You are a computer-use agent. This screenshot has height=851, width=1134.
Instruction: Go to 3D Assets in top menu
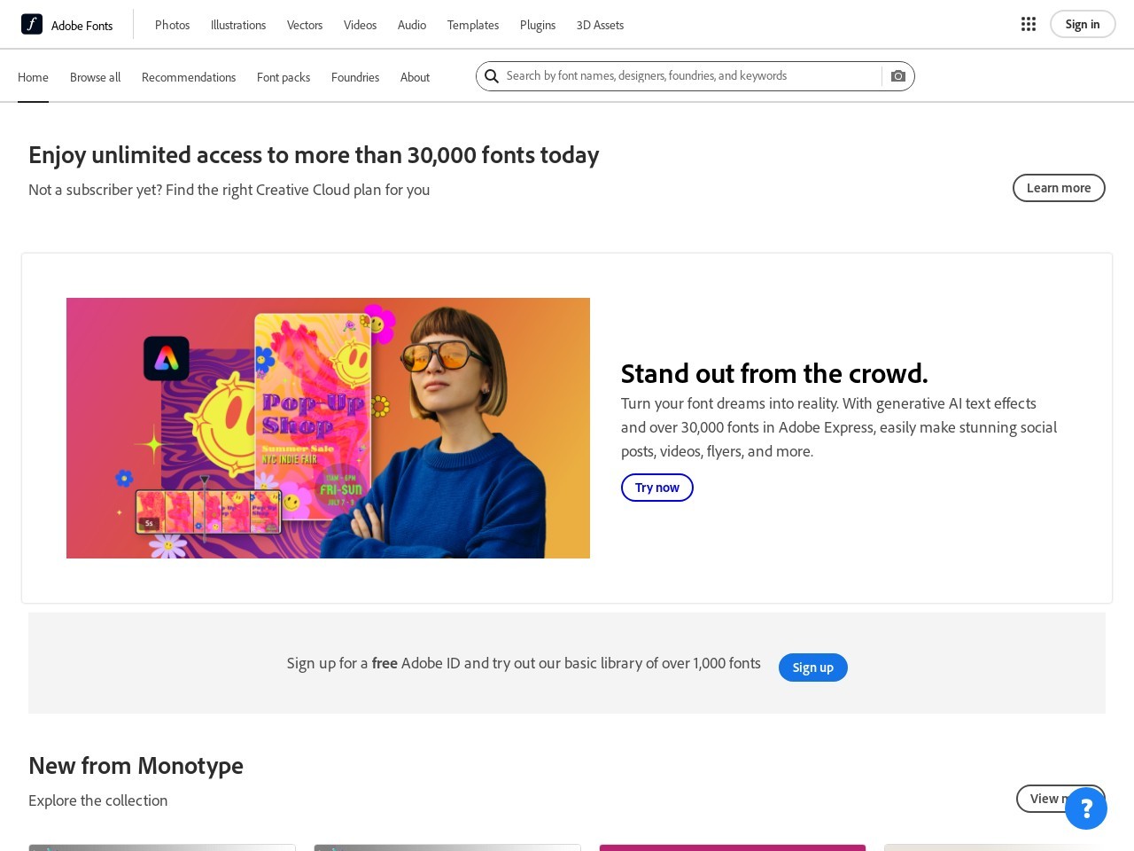(600, 25)
